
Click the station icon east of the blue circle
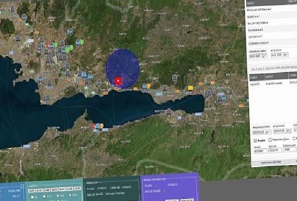pos(174,78)
